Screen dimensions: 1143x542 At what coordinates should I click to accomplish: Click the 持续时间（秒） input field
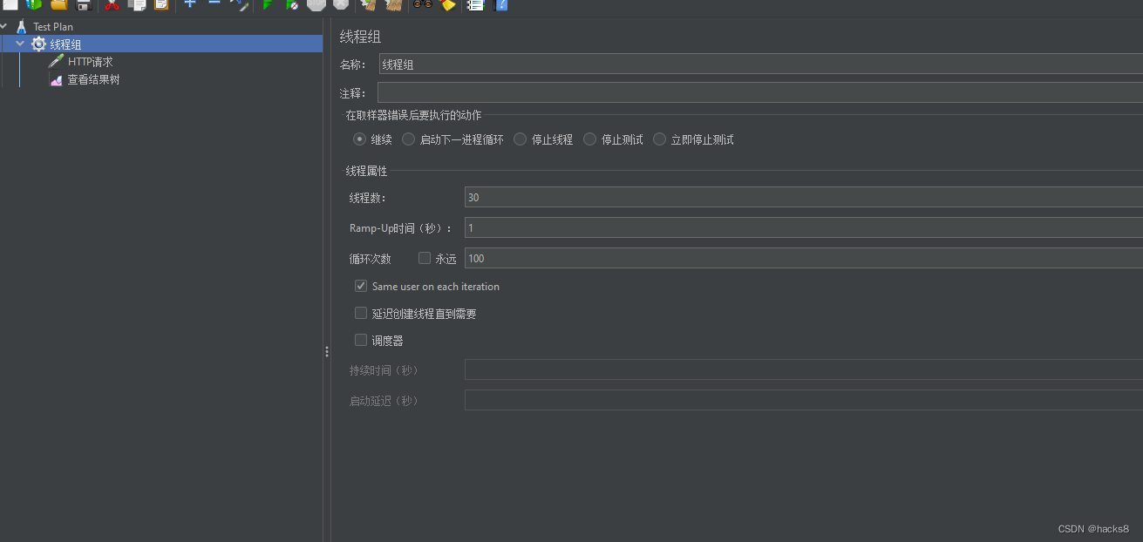coord(803,369)
